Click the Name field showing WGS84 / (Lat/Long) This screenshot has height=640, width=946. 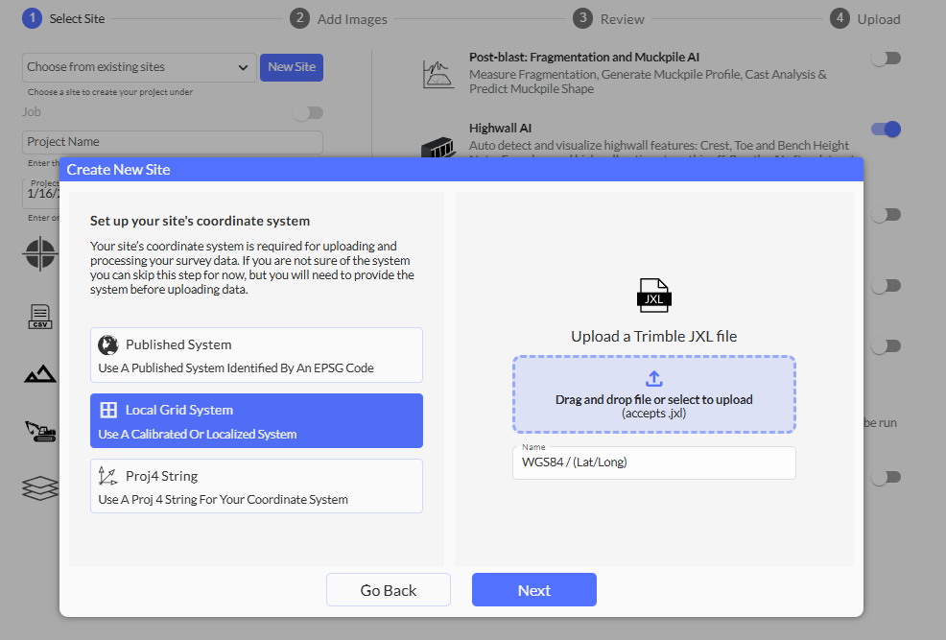coord(653,462)
